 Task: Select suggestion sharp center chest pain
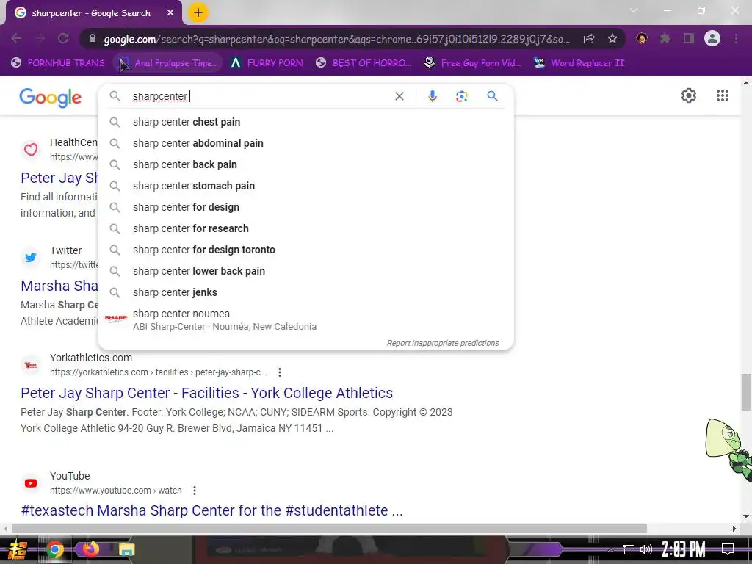(x=305, y=123)
